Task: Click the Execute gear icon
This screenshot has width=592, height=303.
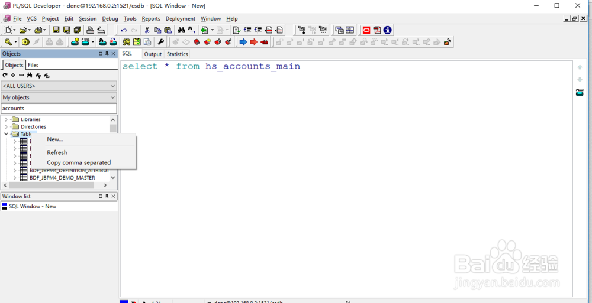Action: 25,42
